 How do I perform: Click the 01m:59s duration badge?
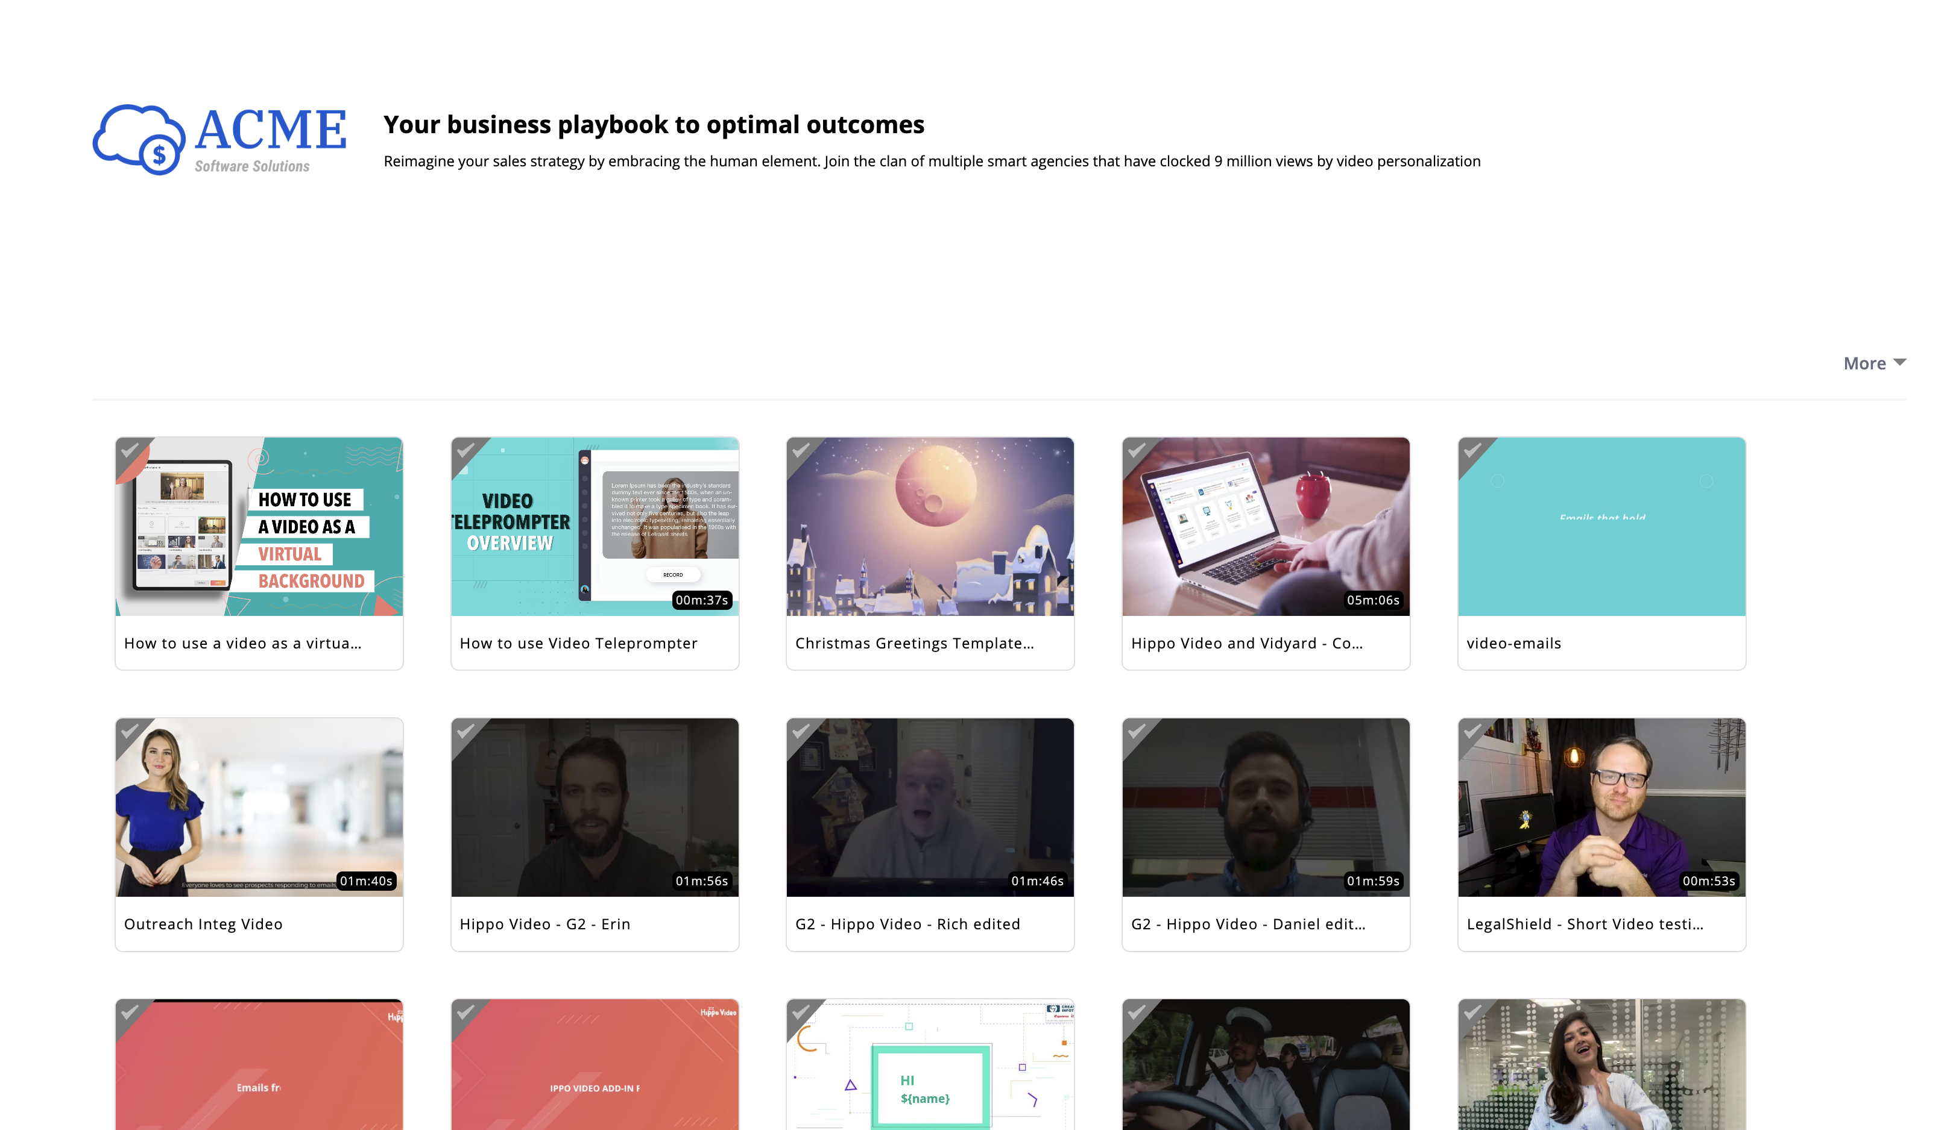(1373, 881)
